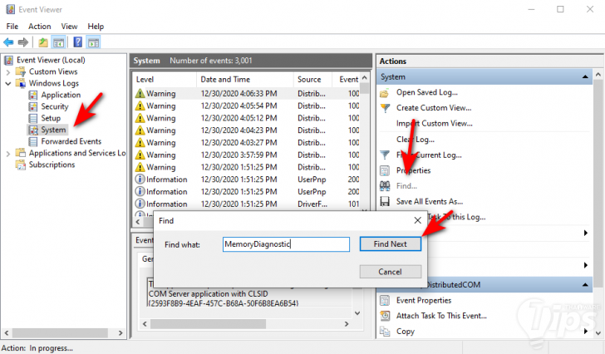Collapse the DistributedCOM actions section
The width and height of the screenshot is (605, 354).
[x=585, y=284]
